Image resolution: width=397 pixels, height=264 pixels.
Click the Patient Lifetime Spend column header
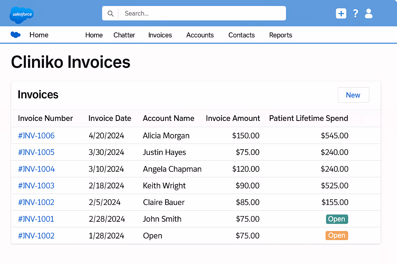click(x=309, y=118)
